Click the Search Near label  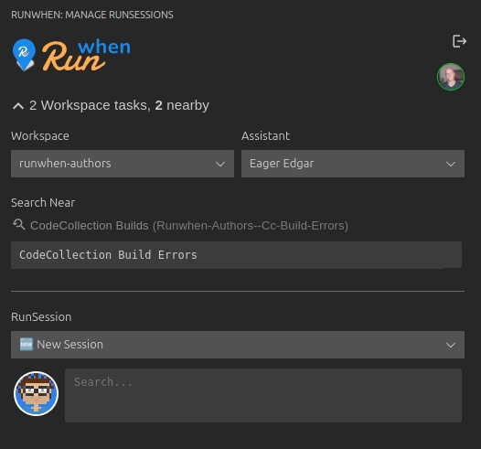pyautogui.click(x=43, y=203)
